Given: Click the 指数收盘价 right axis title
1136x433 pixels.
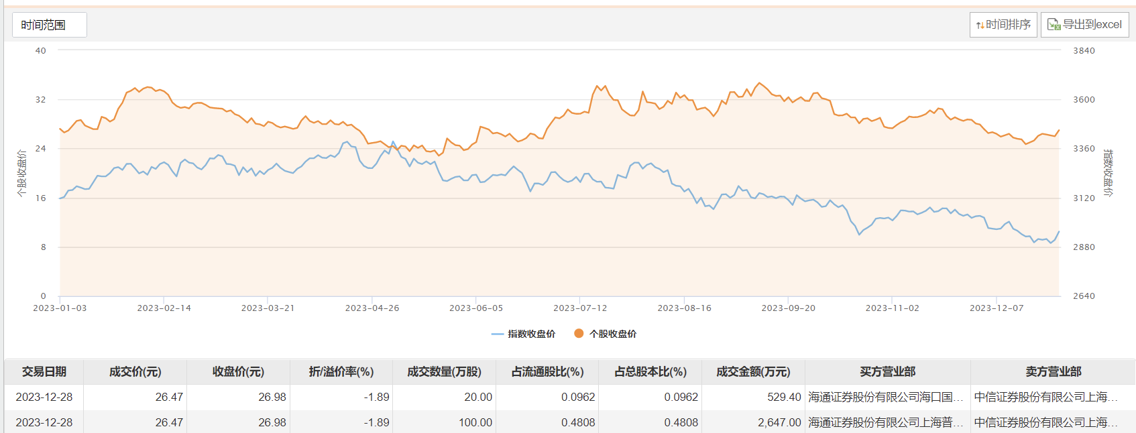Looking at the screenshot, I should pyautogui.click(x=1108, y=173).
